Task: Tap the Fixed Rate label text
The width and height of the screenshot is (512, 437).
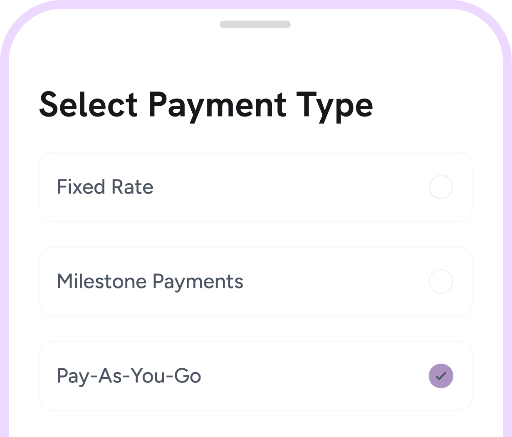Action: pyautogui.click(x=105, y=187)
